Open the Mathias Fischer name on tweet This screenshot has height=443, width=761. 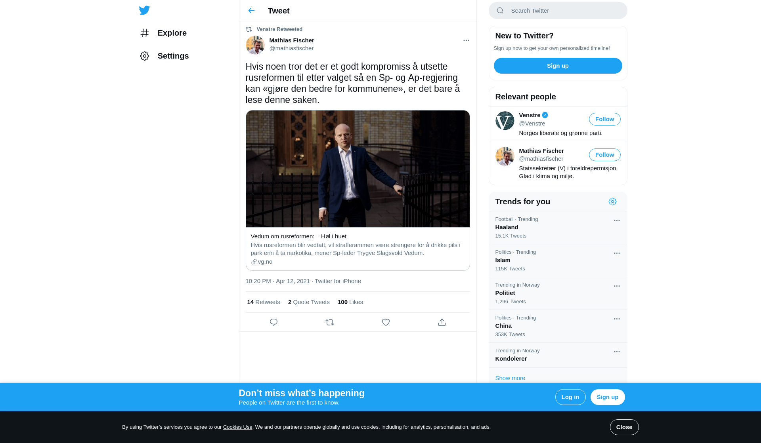click(x=292, y=40)
